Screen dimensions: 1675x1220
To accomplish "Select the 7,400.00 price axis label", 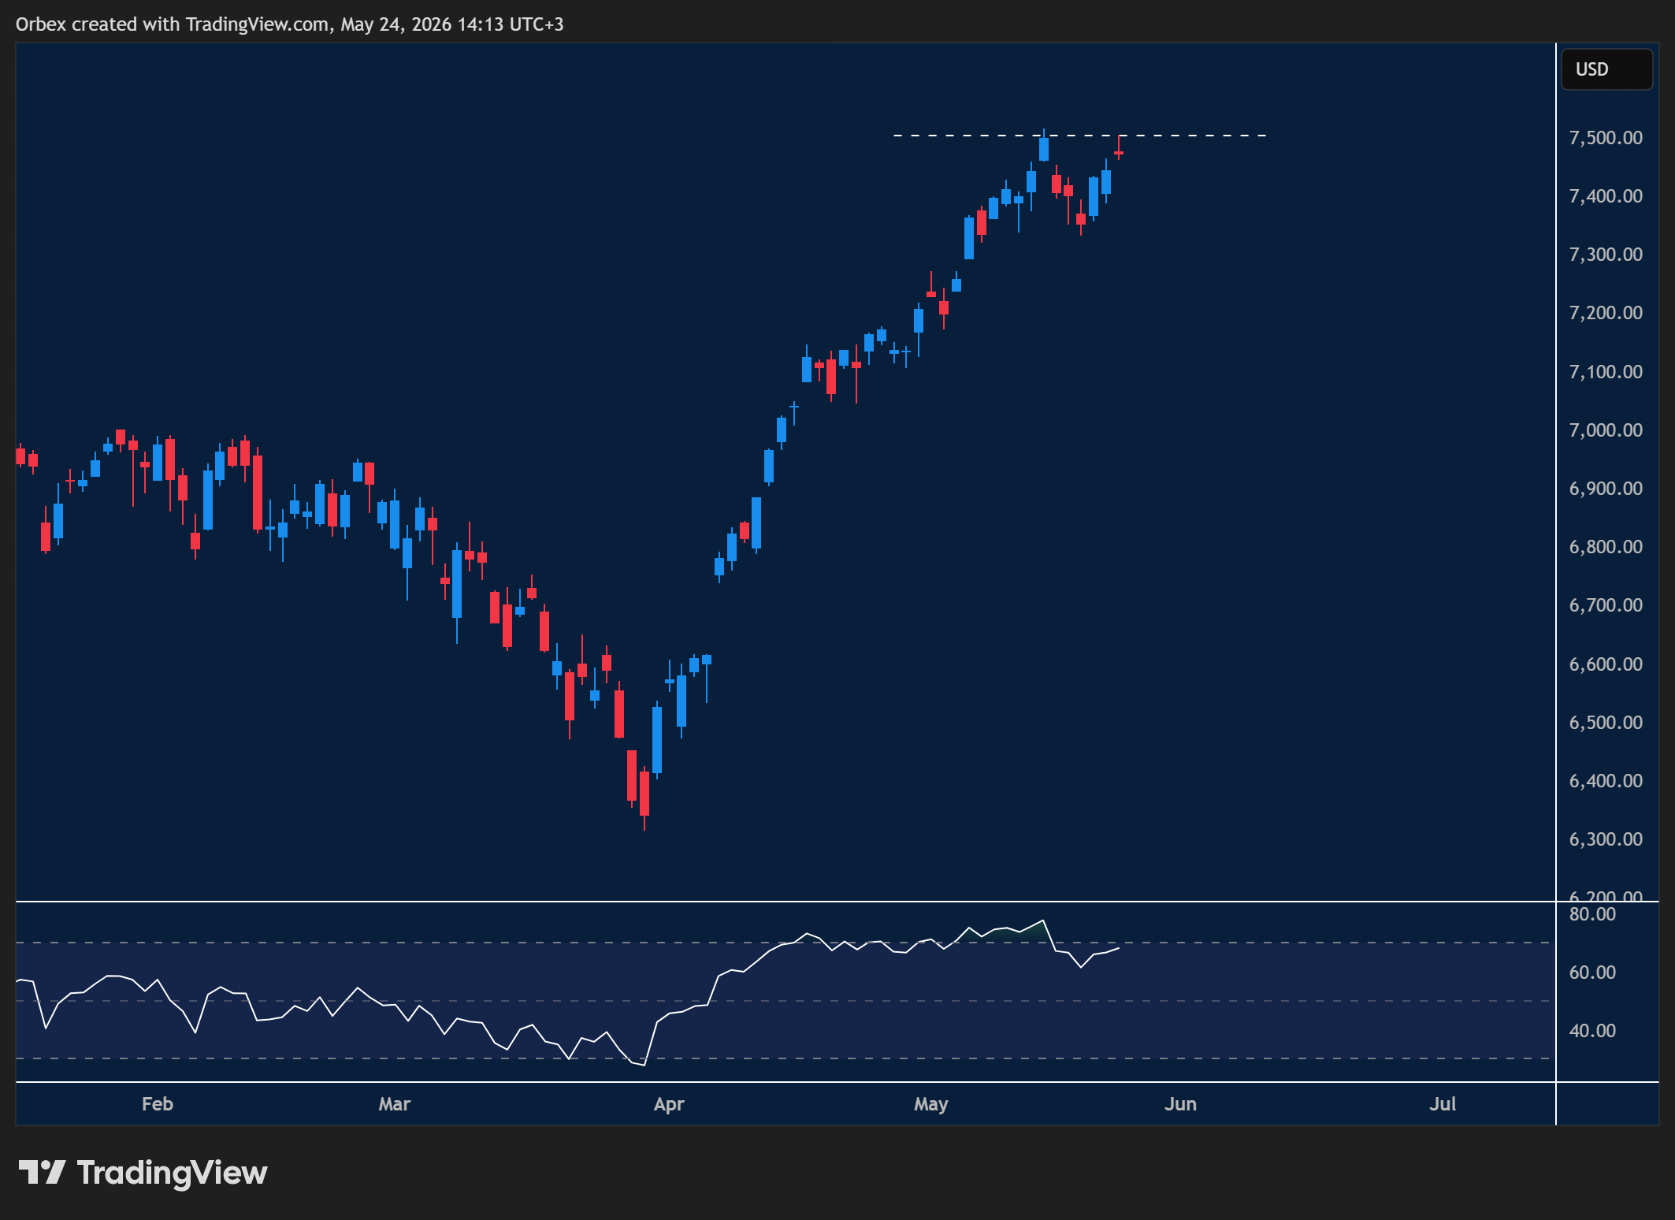I will 1606,196.
